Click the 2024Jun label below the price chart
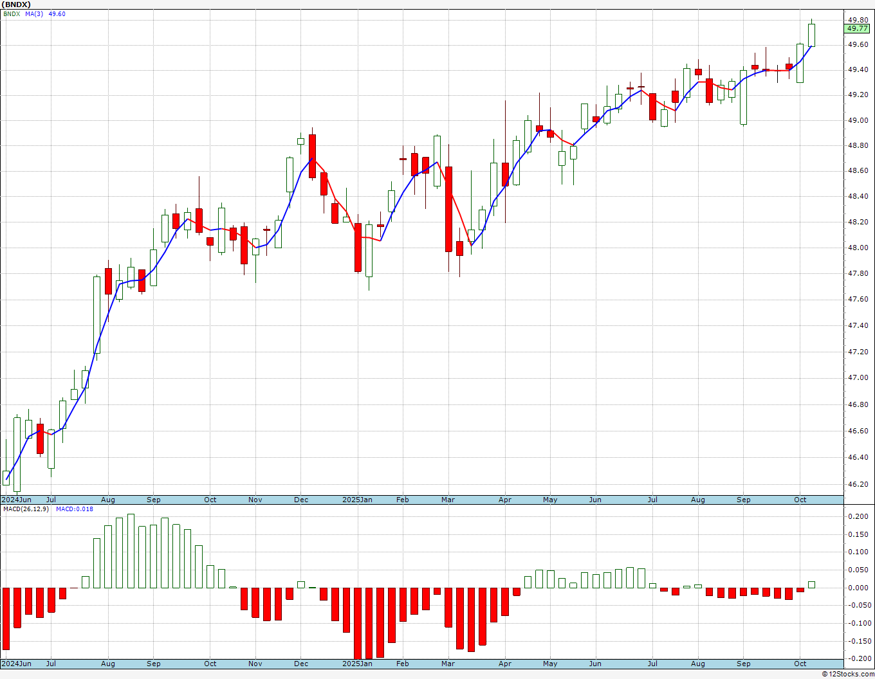 pos(16,500)
